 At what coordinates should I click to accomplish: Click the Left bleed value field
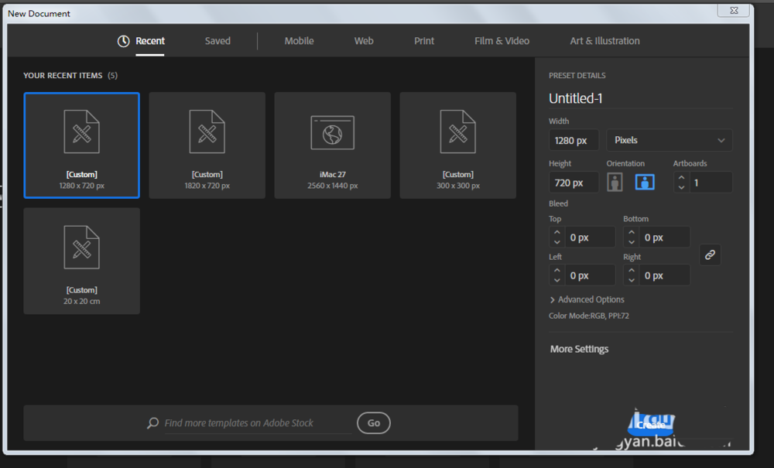click(591, 275)
